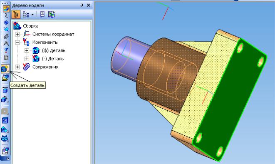
Task: Open the auxiliary geometry toolbar icon
Action: click(6, 29)
